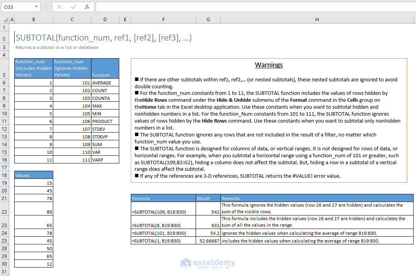Select result cell 54.2
Viewport: 416px width, 276px height.
[208, 233]
